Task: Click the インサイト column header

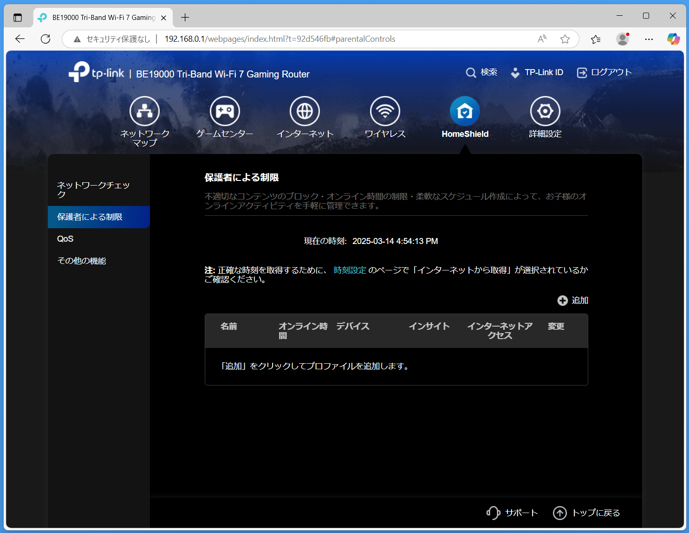Action: coord(429,327)
